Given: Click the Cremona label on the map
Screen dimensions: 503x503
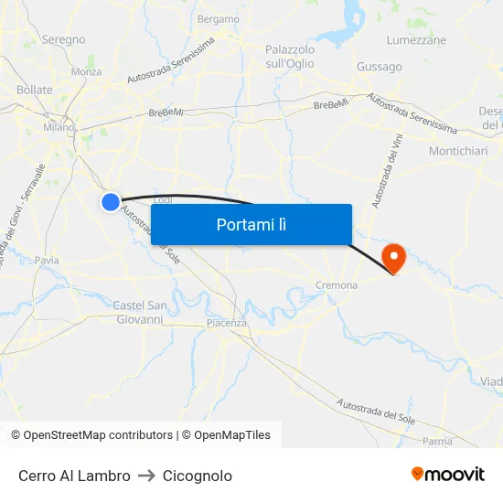Looking at the screenshot, I should (x=337, y=284).
